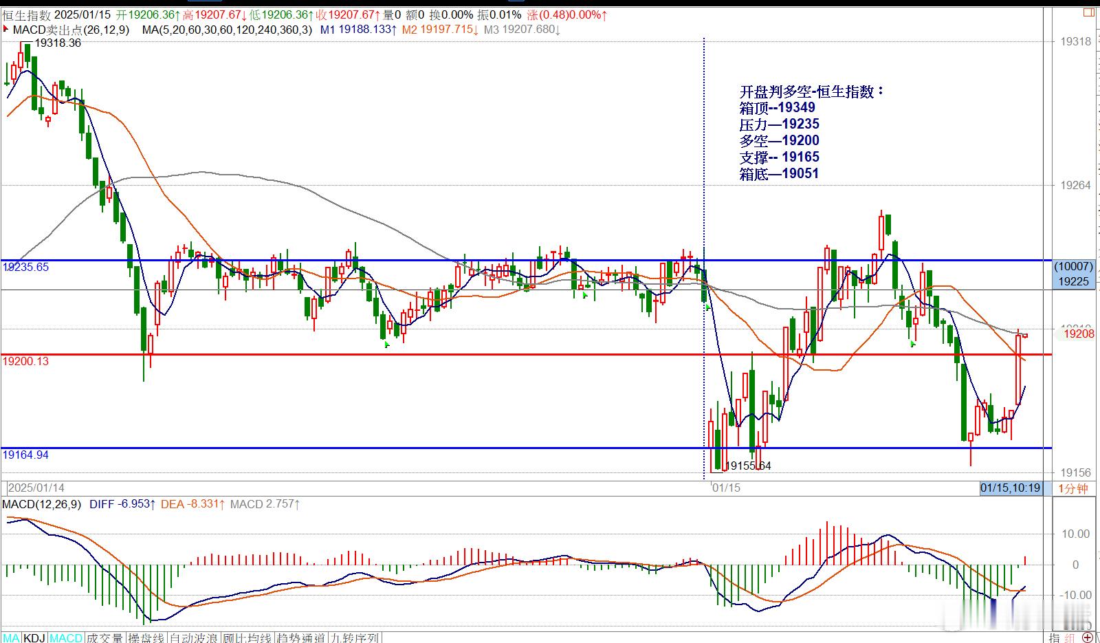Image resolution: width=1100 pixels, height=643 pixels.
Task: Click the M1 19188.133 moving average value
Action: tap(359, 30)
